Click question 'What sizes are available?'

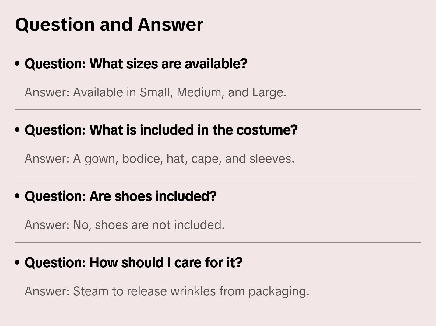point(136,64)
